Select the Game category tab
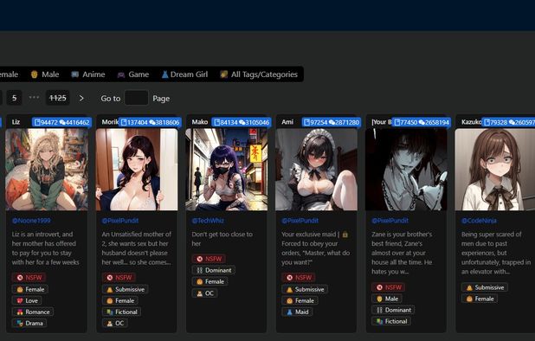Screen dimensions: 535x341 133,74
